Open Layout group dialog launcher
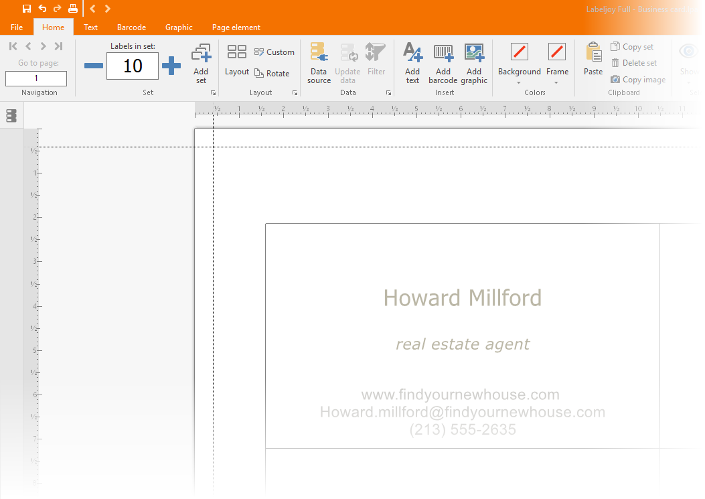 (x=295, y=92)
